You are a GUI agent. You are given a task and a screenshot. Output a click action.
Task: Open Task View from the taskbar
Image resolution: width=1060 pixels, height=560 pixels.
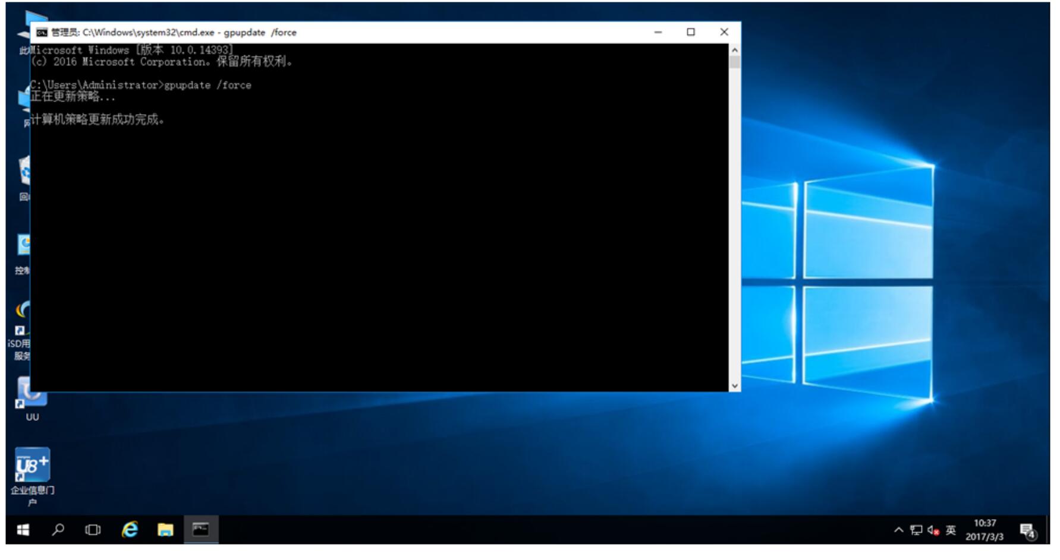(x=93, y=530)
